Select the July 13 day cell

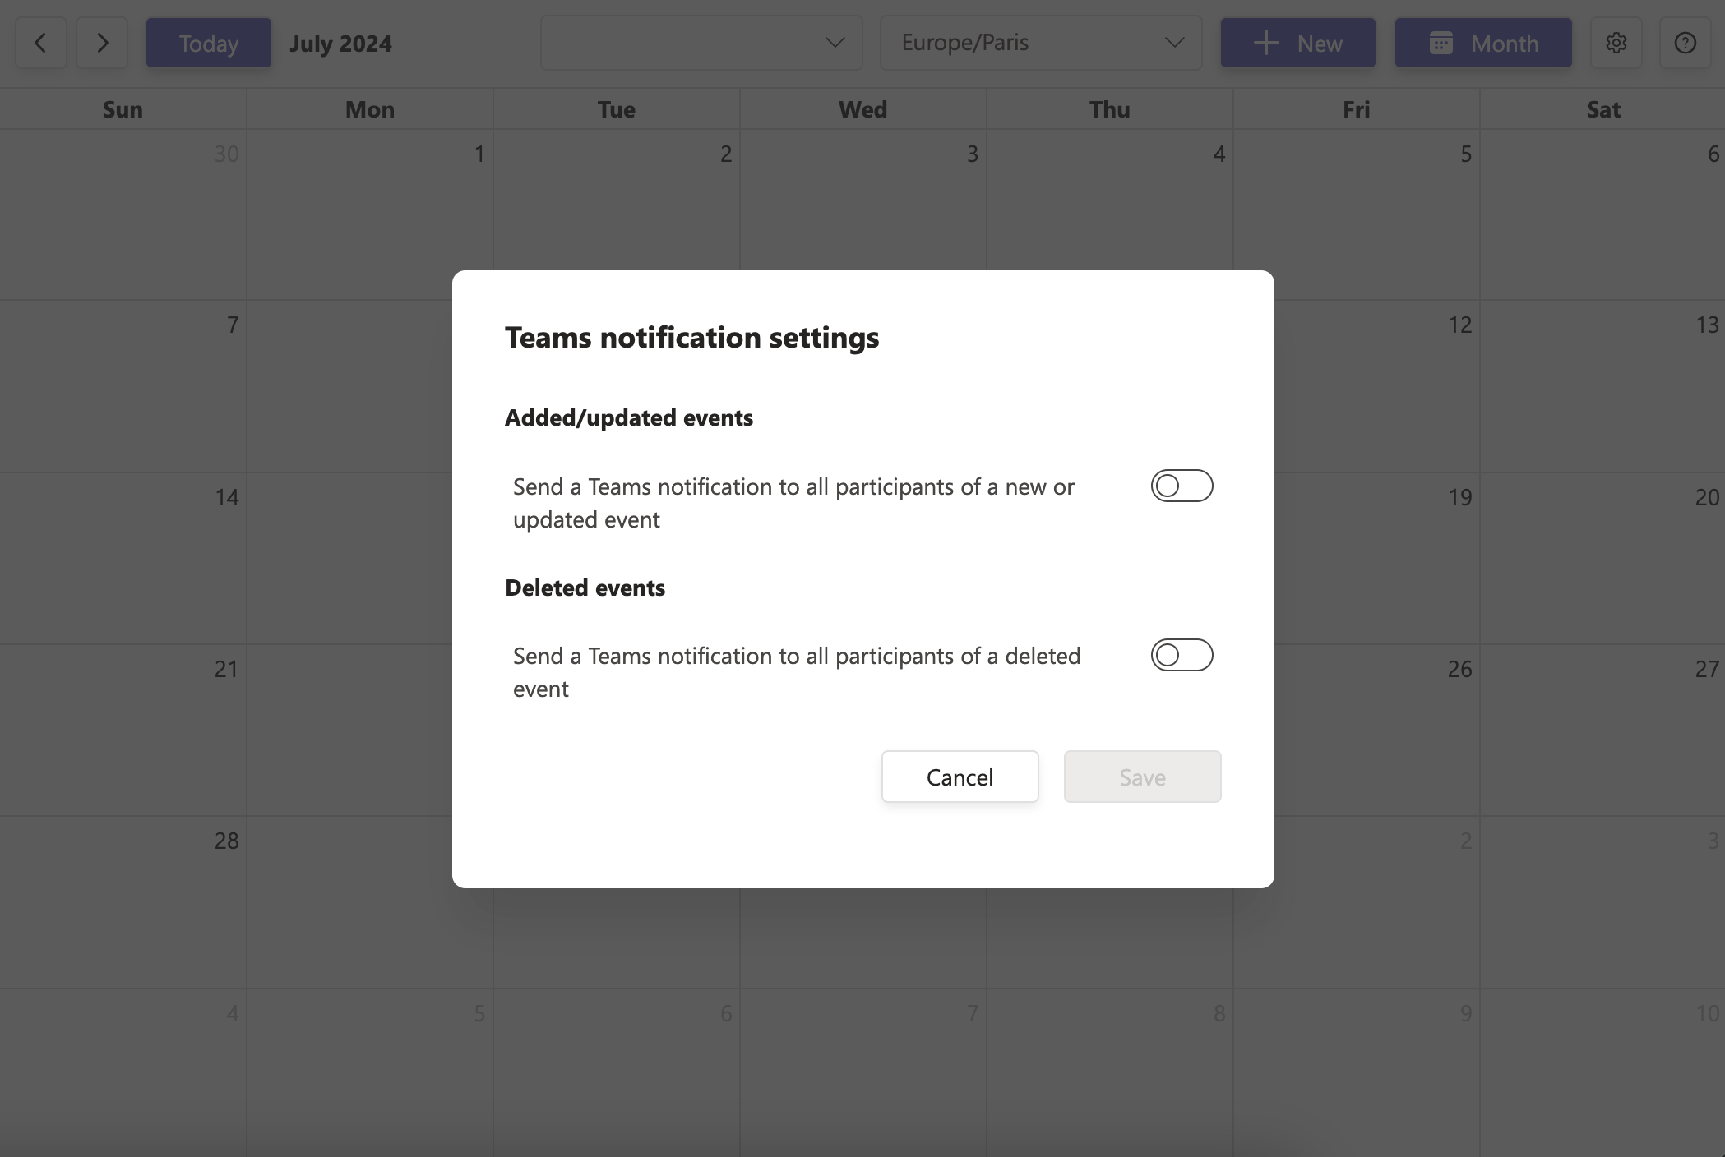point(1602,386)
